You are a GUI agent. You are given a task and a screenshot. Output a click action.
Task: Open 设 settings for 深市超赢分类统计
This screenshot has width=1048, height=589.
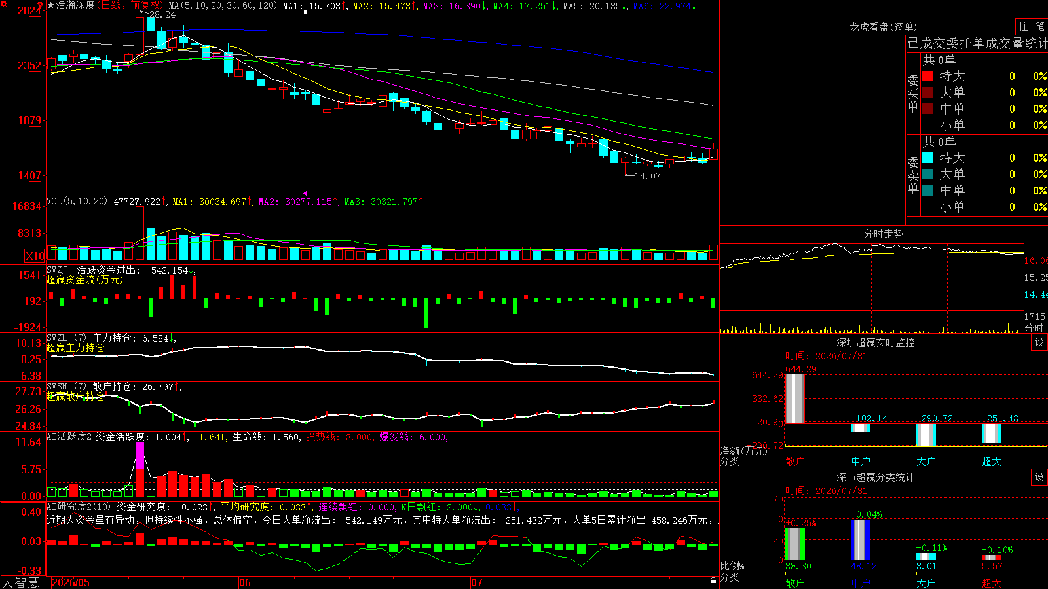tap(1039, 477)
